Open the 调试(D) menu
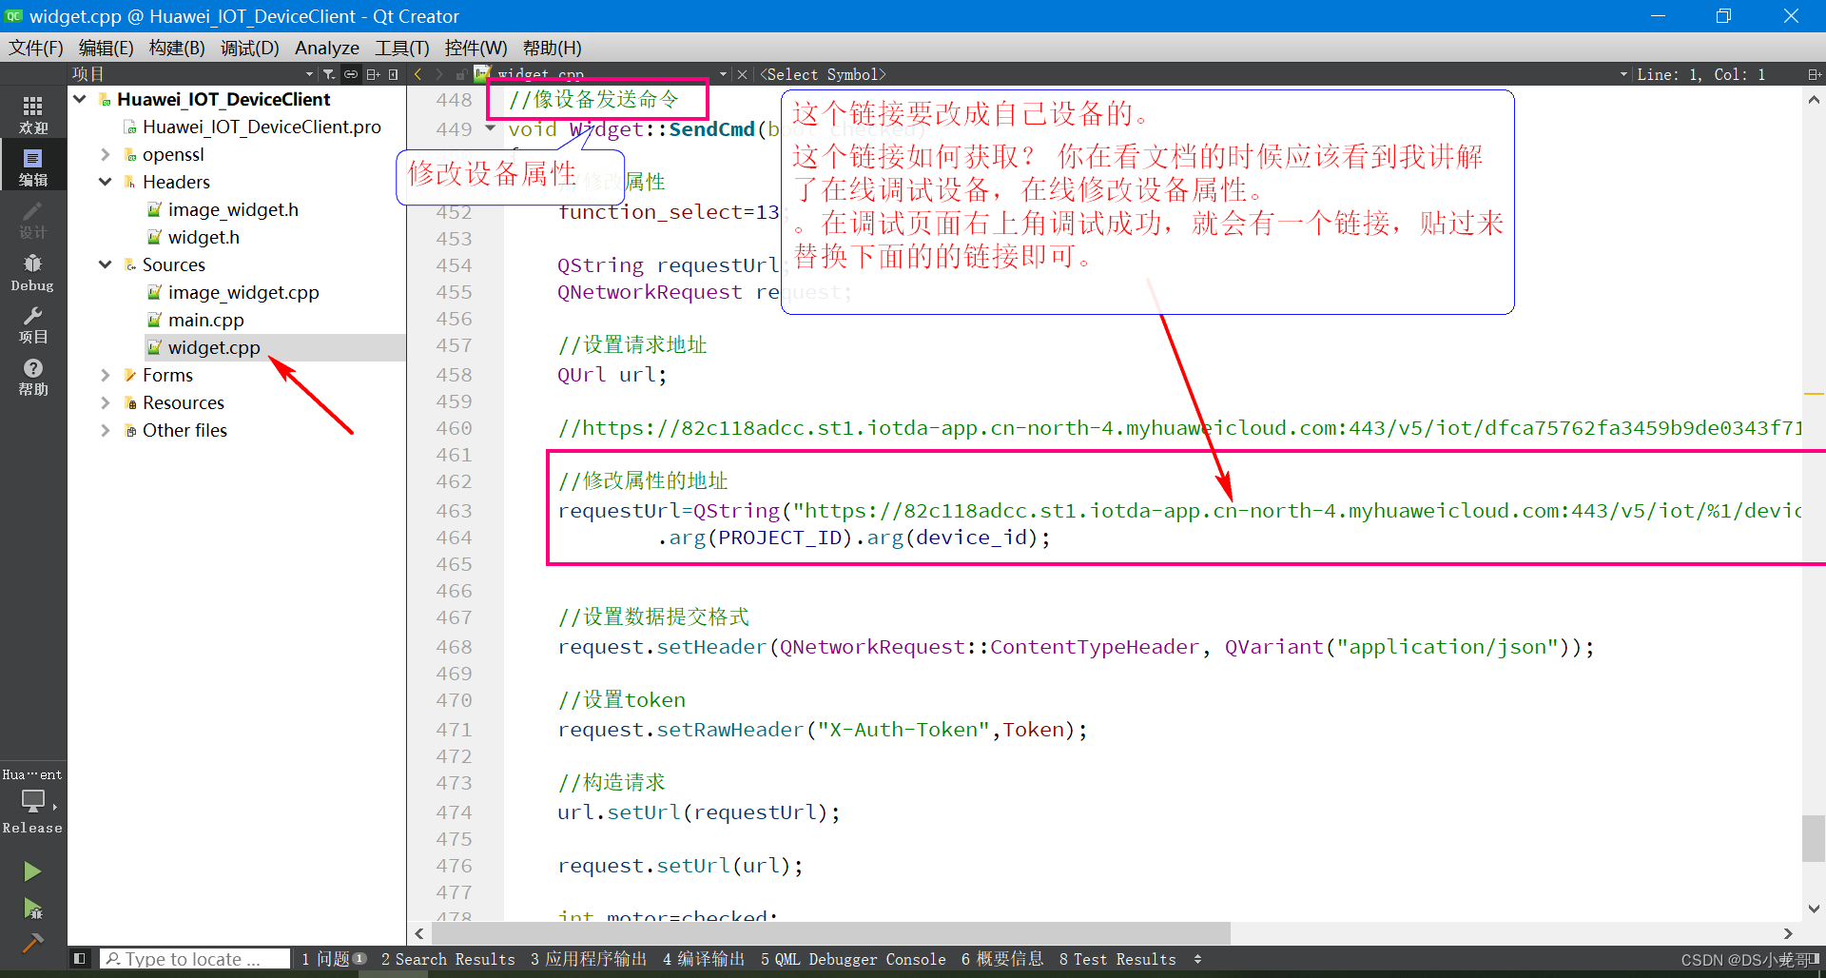 click(x=249, y=48)
